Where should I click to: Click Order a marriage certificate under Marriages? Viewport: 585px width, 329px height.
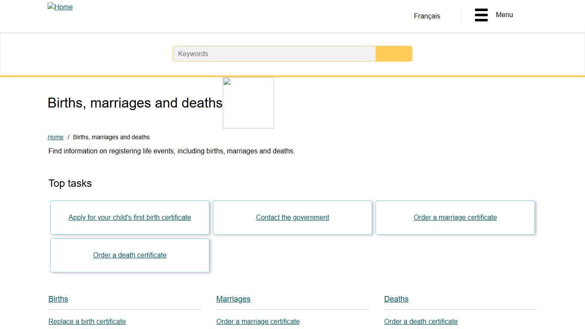coord(258,321)
